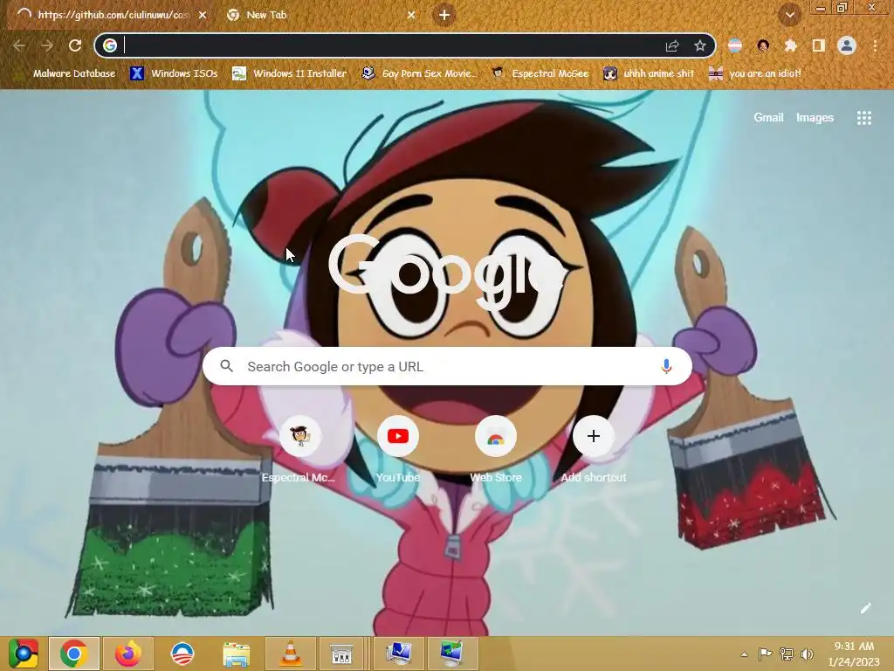Open Action Center flag icon
Image resolution: width=894 pixels, height=671 pixels.
[765, 654]
